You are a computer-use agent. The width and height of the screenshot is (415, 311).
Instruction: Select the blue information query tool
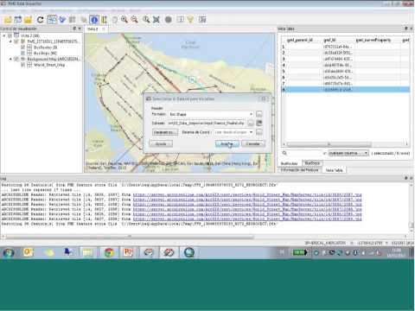coord(94,20)
